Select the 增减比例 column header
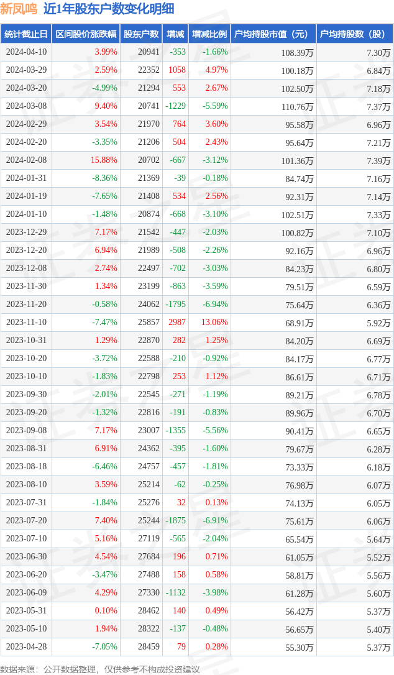The width and height of the screenshot is (394, 675). 209,34
